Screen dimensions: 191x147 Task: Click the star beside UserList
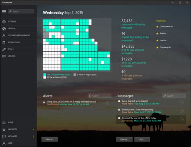[x=157, y=40]
